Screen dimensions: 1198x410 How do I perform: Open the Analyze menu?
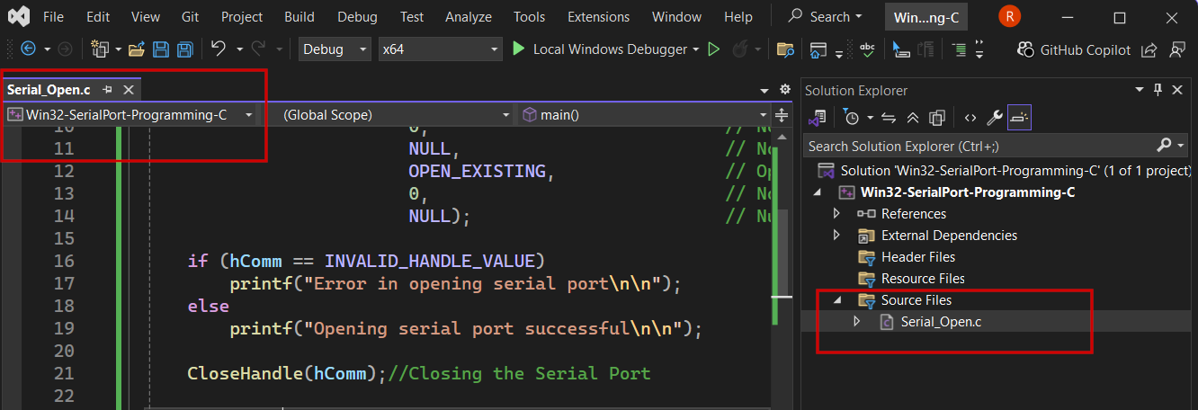coord(469,17)
